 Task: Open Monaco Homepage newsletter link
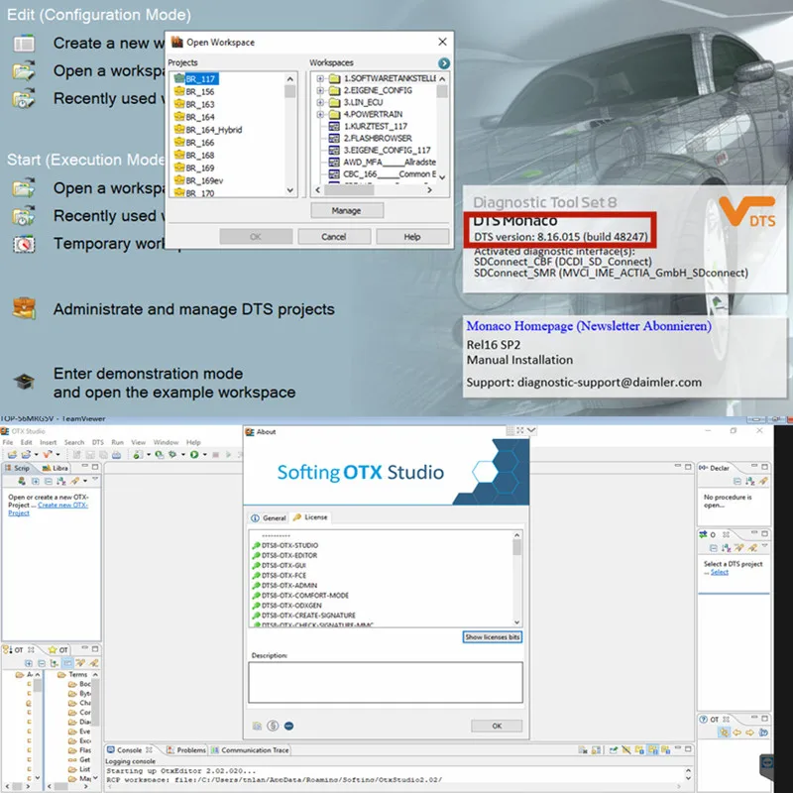[589, 326]
